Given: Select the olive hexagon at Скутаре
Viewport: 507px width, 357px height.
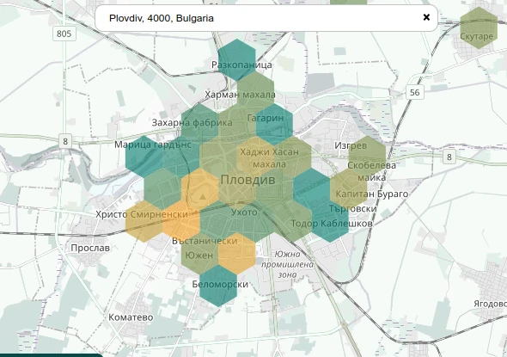Looking at the screenshot, I should pyautogui.click(x=479, y=28).
